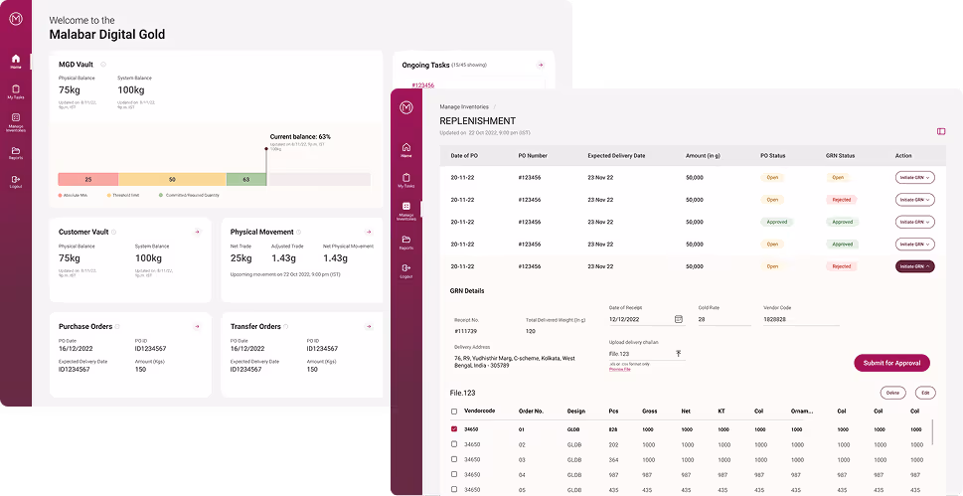
Task: Expand Initiate GRN for Open/Approved row
Action: (x=915, y=244)
